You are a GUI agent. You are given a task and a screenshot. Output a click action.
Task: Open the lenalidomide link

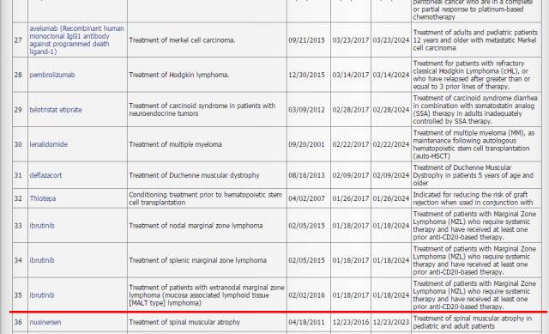coord(49,144)
